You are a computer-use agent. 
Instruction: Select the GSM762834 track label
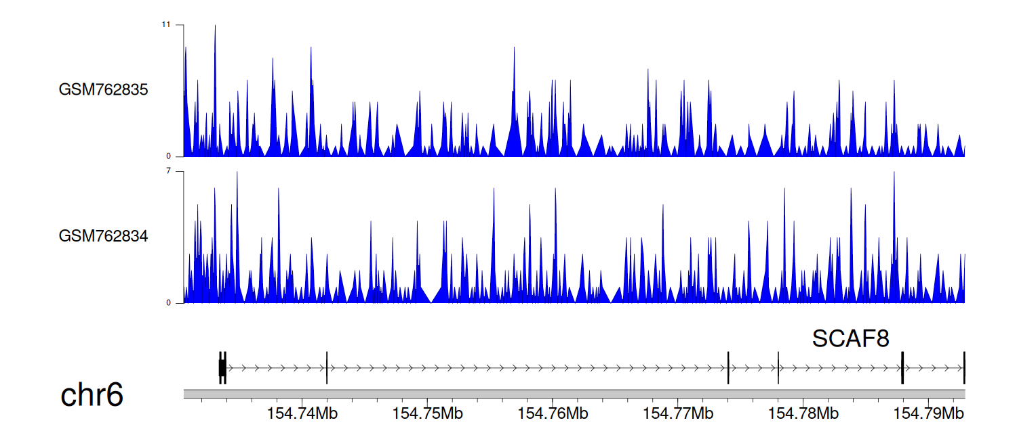pyautogui.click(x=103, y=237)
